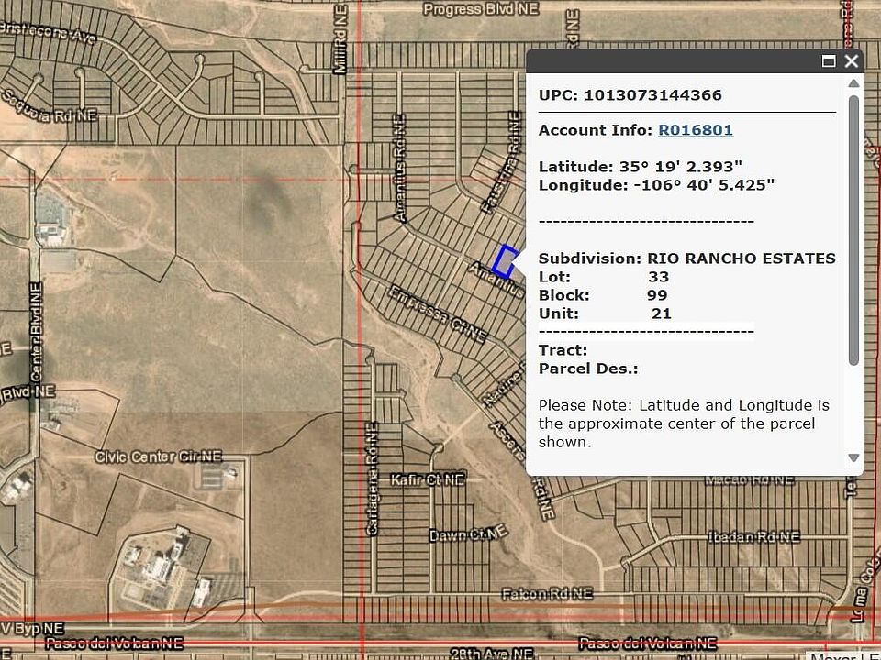Click the popup vertical scrollbar thumb

pos(853,230)
